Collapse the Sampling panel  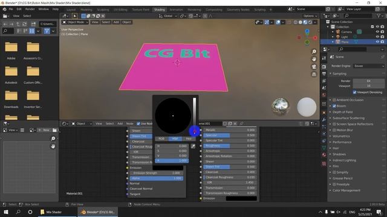coord(339,74)
